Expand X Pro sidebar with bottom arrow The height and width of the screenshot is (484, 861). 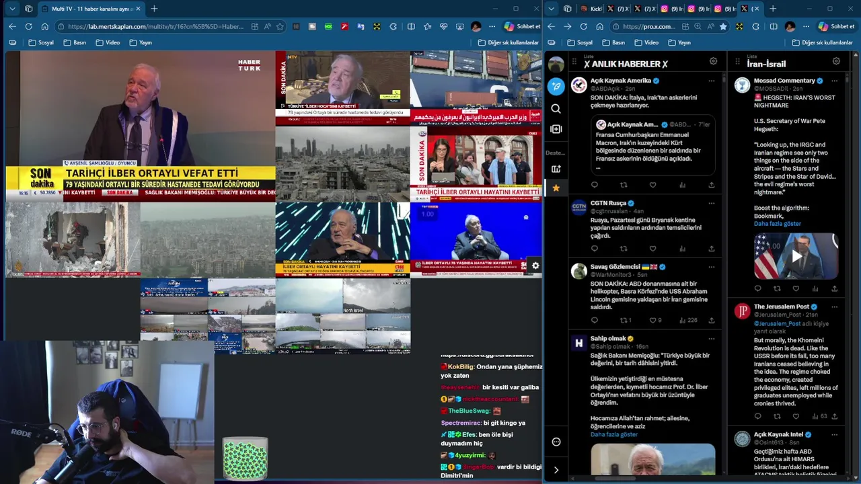click(556, 470)
